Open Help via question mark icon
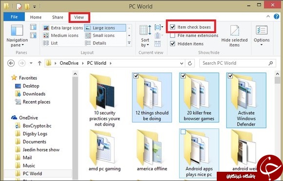The image size is (283, 181). click(x=276, y=17)
